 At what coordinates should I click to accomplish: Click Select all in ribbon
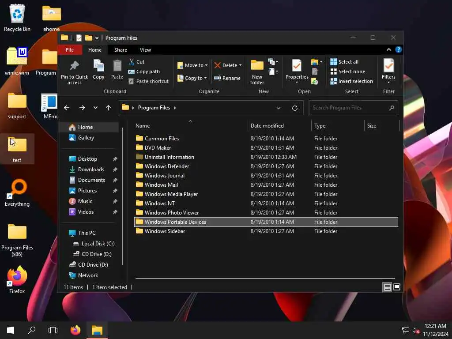344,62
